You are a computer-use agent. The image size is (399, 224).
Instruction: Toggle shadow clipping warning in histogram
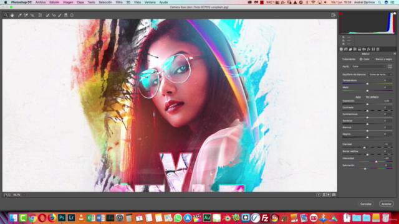[341, 14]
